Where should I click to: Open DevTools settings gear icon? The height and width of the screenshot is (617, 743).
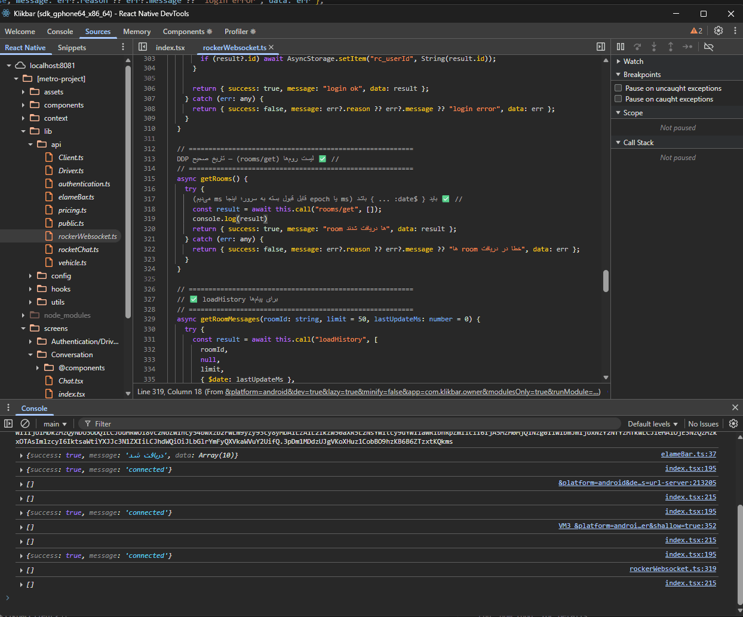[x=719, y=30]
